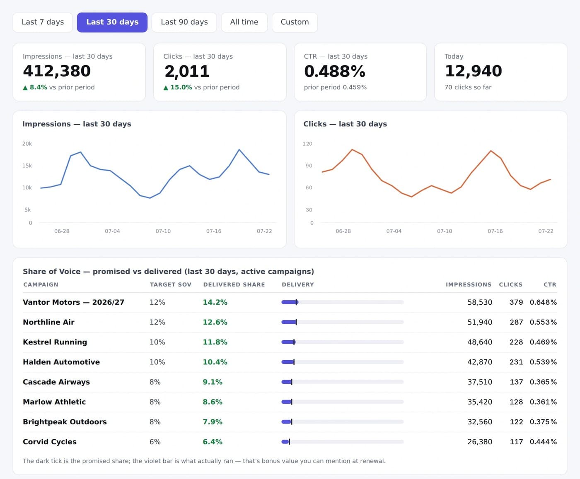Click the 10.4% delivered share value

(215, 362)
